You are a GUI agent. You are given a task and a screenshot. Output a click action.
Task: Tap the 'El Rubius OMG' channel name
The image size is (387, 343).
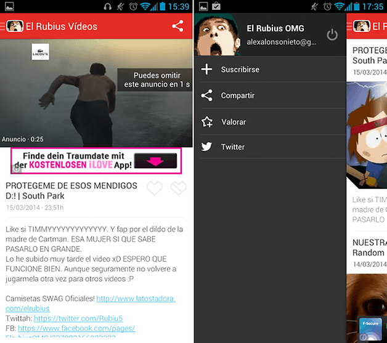tap(275, 28)
